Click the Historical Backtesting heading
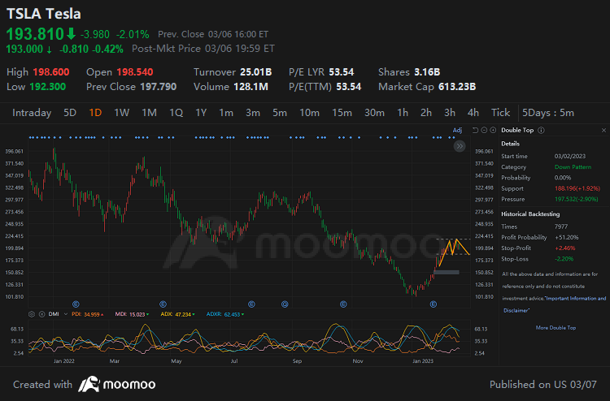This screenshot has height=401, width=610. 530,213
